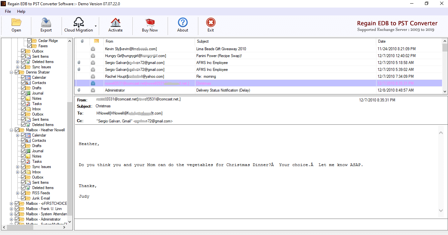
Task: Click Contacts icon under Dennis Shatzer
Action: tap(28, 83)
